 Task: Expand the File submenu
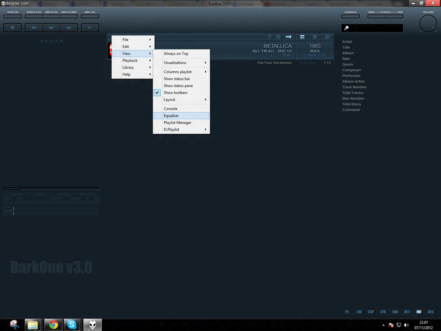click(x=133, y=40)
